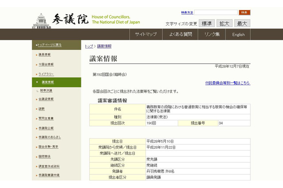This screenshot has width=283, height=188.
Task: Open 調査室作成資料 in the sidebar
Action: [x=49, y=166]
